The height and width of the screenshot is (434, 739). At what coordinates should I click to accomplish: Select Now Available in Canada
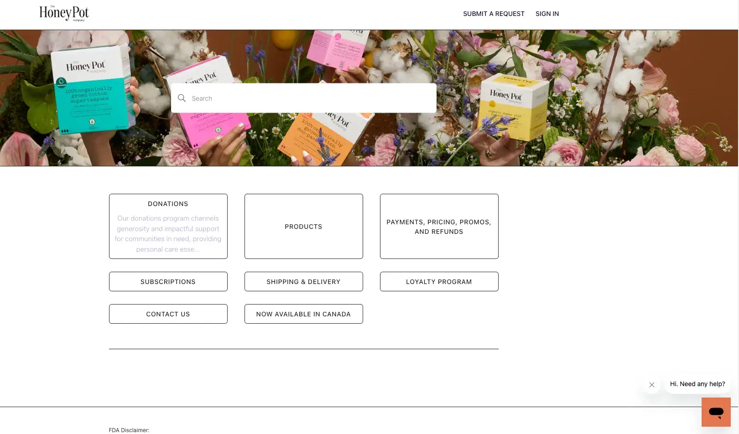(303, 314)
